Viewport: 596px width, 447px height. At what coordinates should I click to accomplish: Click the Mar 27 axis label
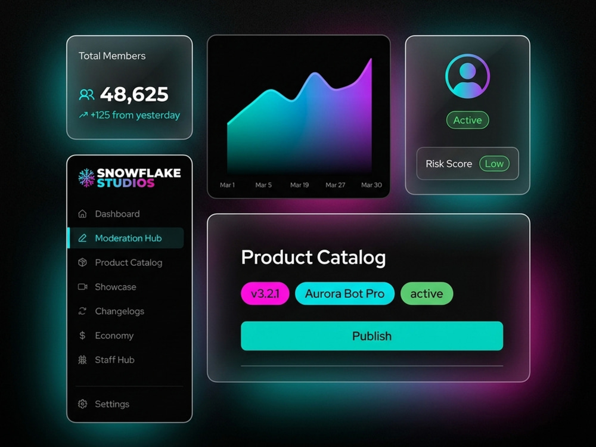(x=335, y=185)
